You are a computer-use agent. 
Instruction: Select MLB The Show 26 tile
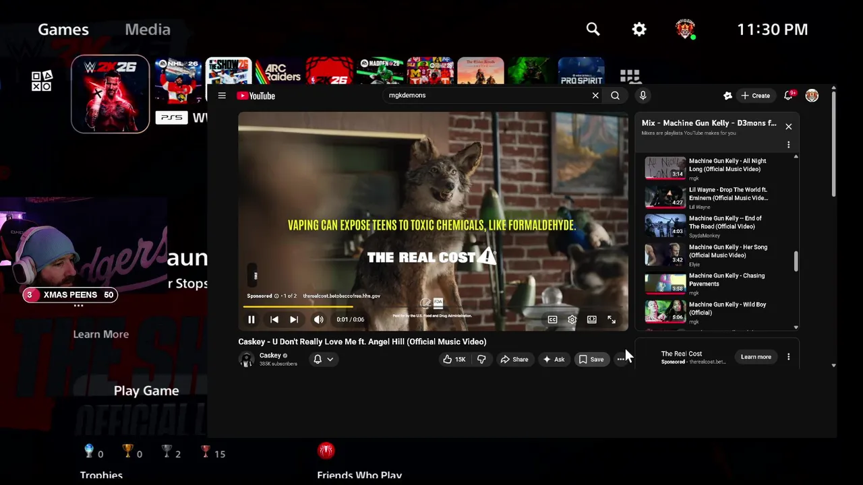(229, 71)
